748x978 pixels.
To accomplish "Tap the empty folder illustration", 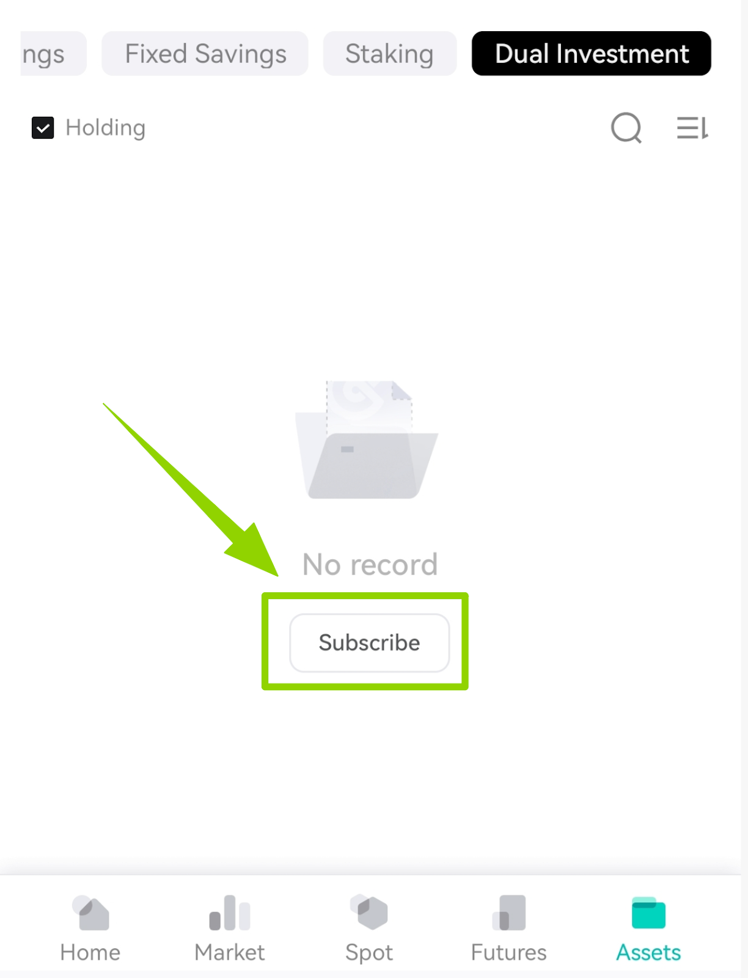I will 367,439.
